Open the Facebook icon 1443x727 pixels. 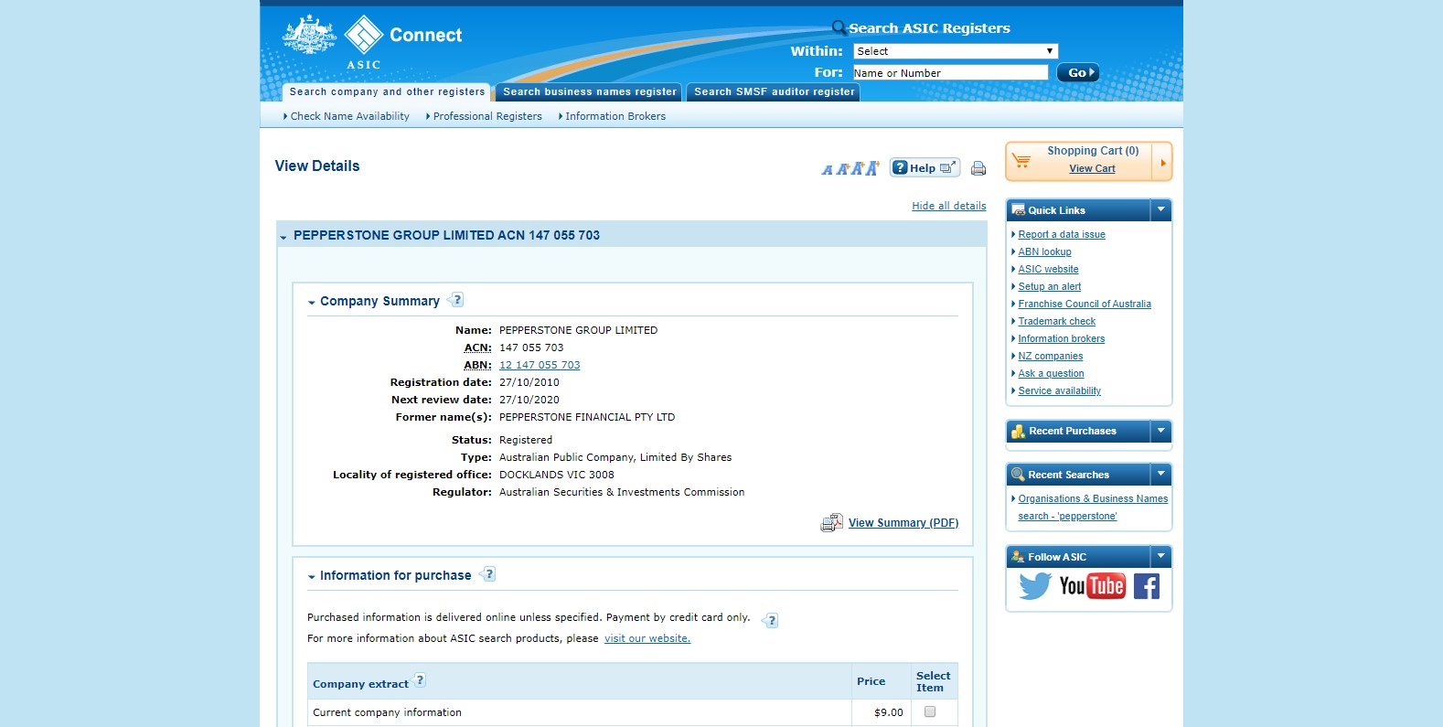[1146, 586]
